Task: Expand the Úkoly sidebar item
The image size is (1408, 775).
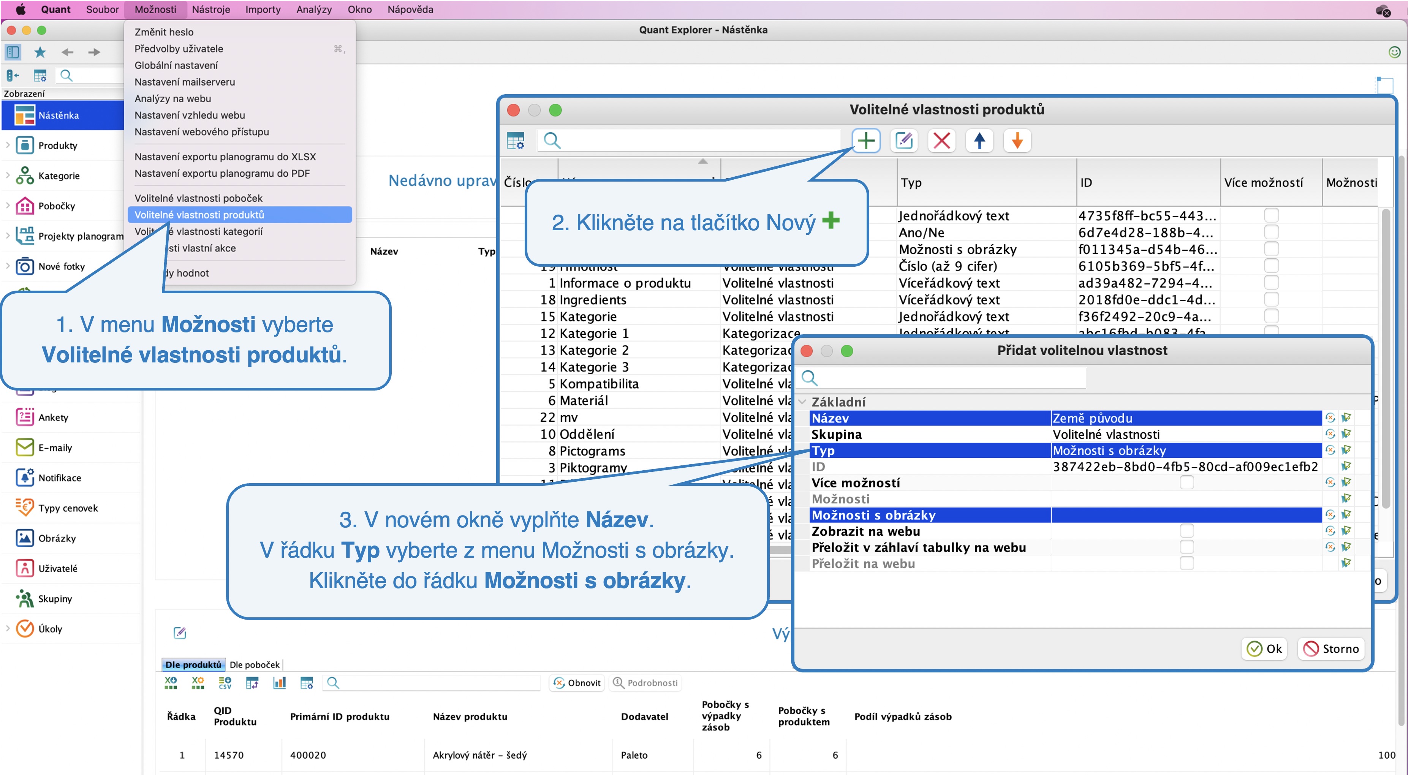Action: (x=8, y=629)
